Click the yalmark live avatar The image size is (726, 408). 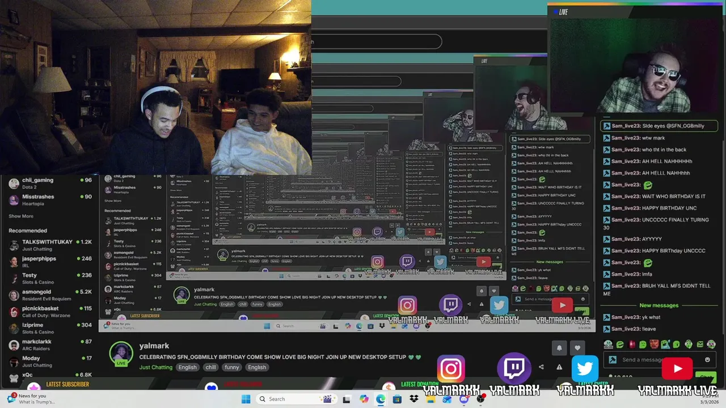[121, 353]
